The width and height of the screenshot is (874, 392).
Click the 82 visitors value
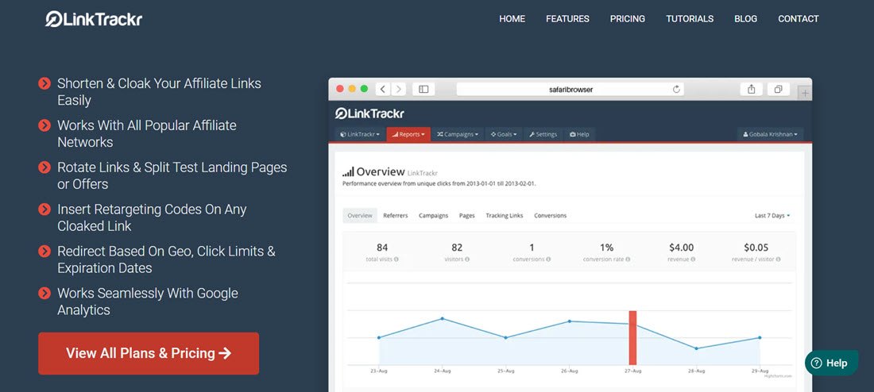pos(457,248)
